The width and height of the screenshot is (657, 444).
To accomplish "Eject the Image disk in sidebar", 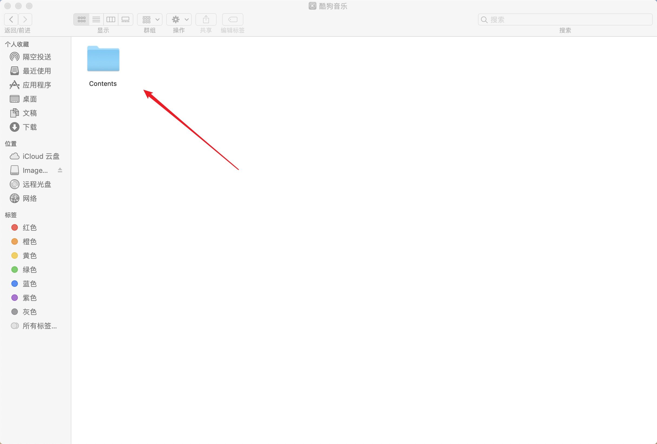I will pos(60,170).
